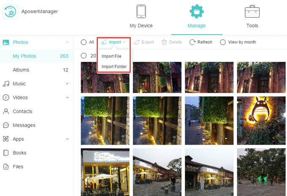Collapse the Photos section chevron
This screenshot has width=287, height=196.
click(68, 42)
